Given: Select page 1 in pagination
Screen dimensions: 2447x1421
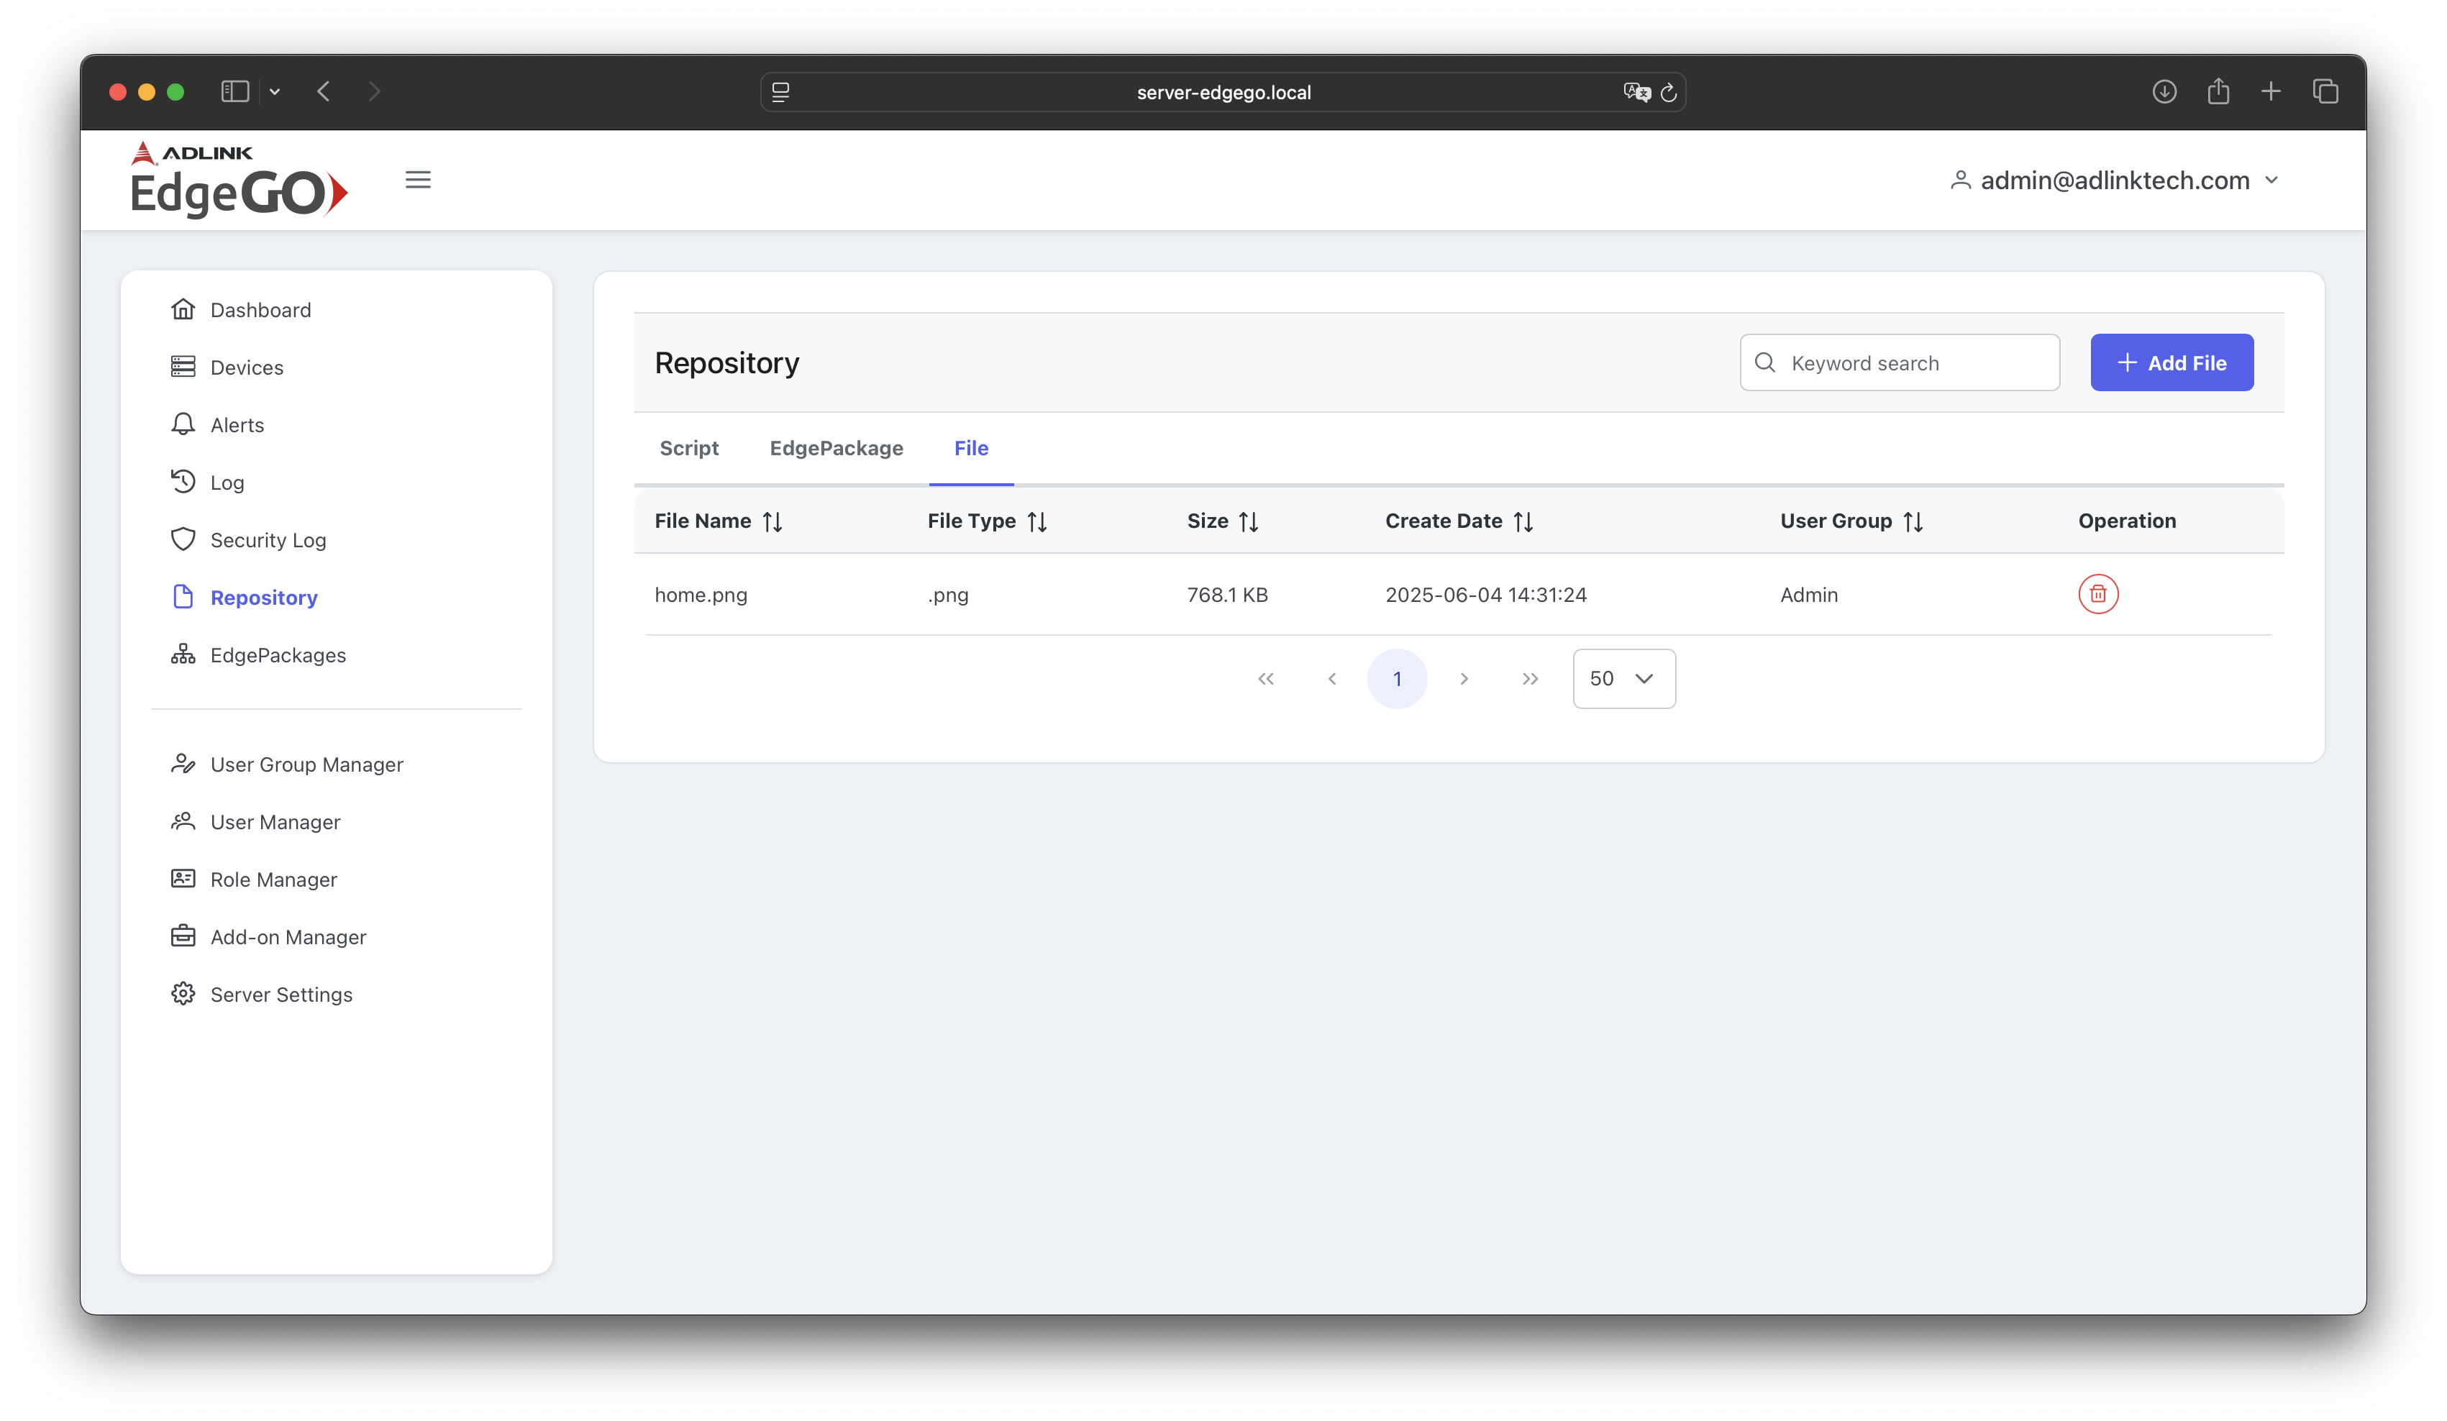Looking at the screenshot, I should (1396, 678).
